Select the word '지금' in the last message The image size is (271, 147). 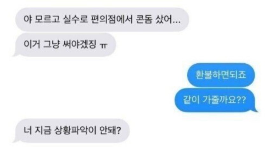[43, 131]
